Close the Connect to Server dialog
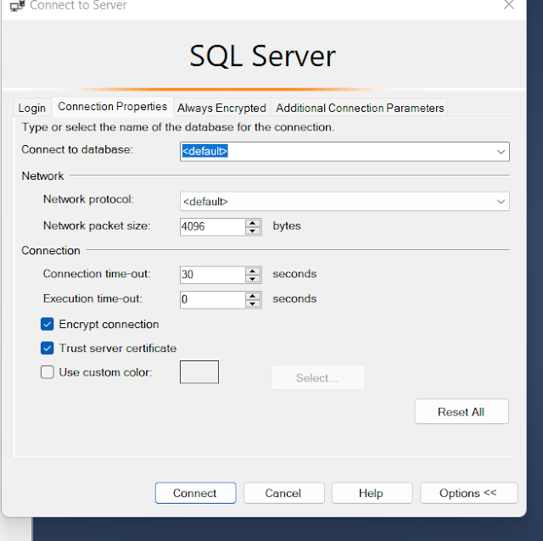This screenshot has width=543, height=541. click(x=509, y=5)
